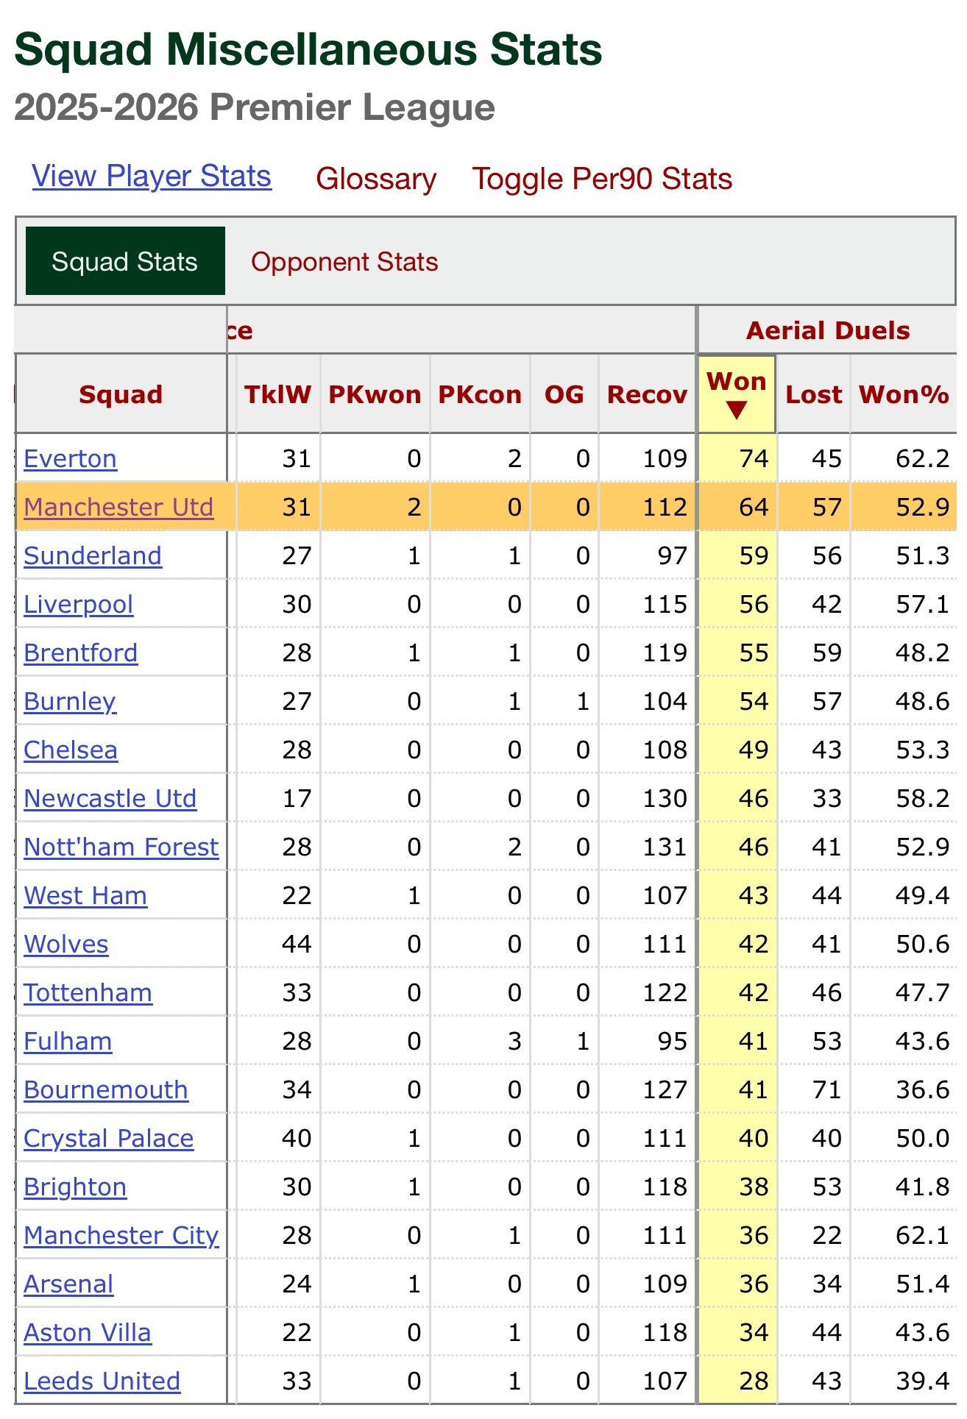Sort by the Won aerial duels column
967x1419 pixels.
737,394
